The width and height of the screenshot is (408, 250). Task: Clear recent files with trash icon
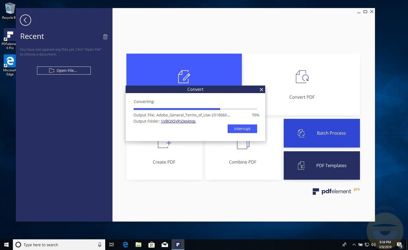105,37
